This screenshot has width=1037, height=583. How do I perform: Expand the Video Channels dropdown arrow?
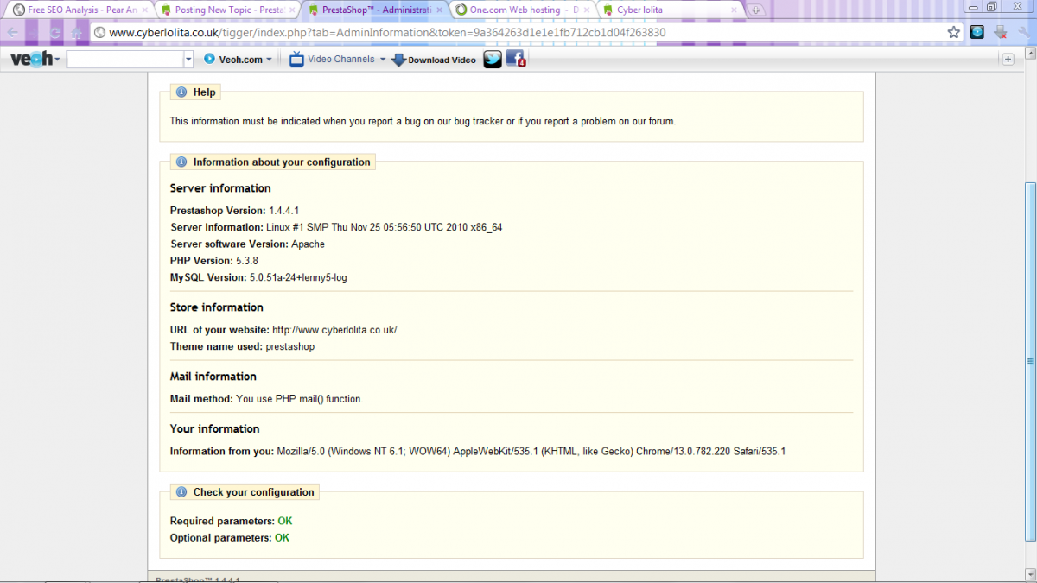click(383, 60)
